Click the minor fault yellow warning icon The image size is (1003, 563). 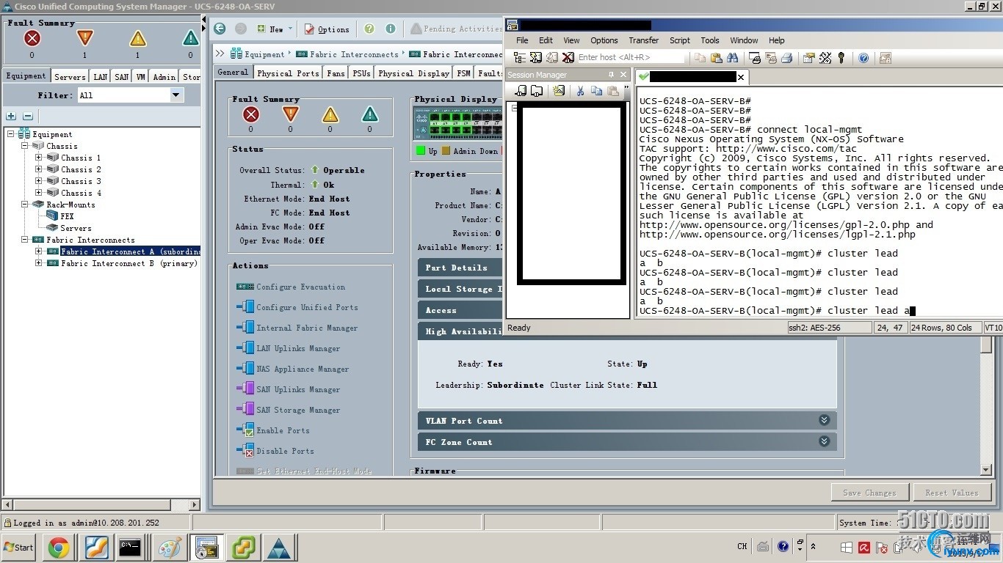137,39
